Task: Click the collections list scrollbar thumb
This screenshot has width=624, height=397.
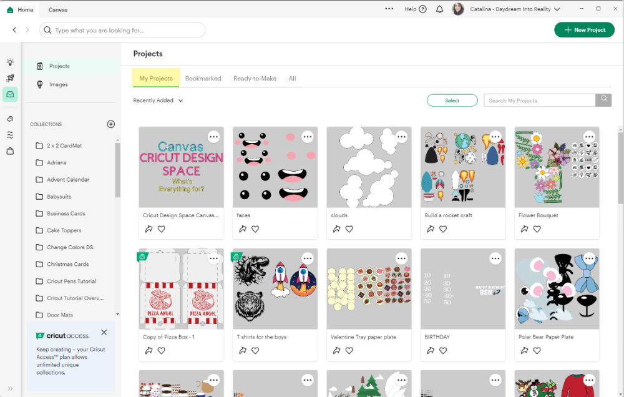Action: [117, 170]
